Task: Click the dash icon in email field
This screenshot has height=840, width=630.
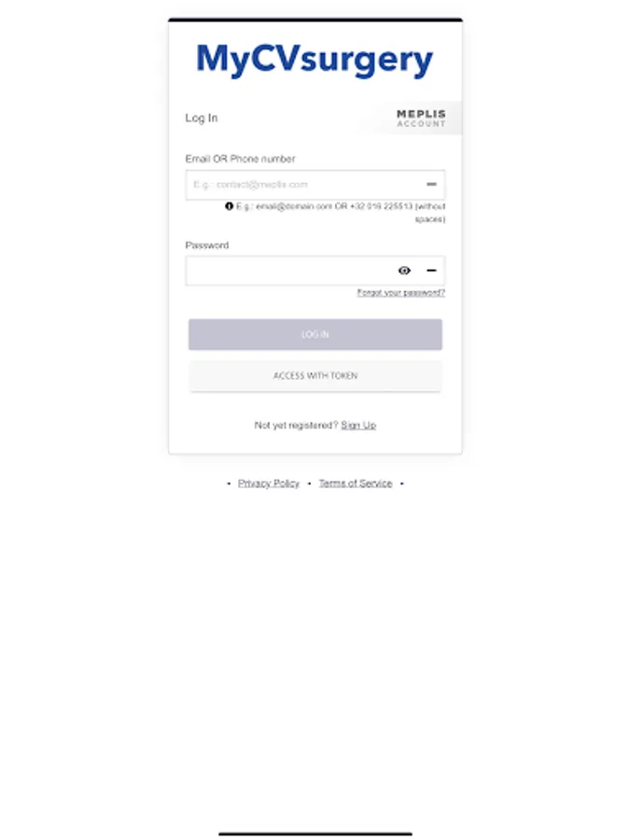Action: tap(431, 185)
